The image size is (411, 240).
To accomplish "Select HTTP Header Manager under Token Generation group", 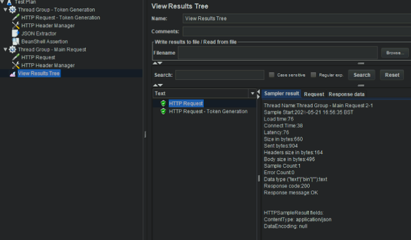I will pos(48,25).
